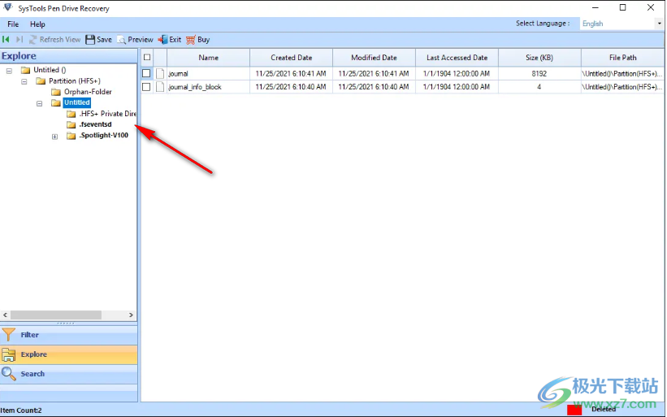
Task: Select the Partition (HFS+) tree item
Action: [x=75, y=80]
